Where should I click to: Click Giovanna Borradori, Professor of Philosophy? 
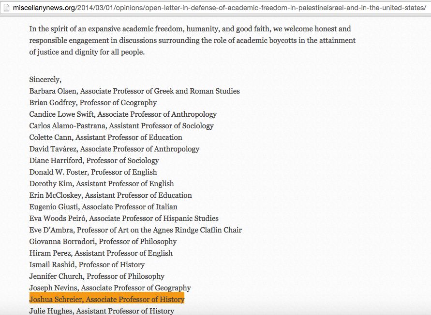[x=103, y=242]
